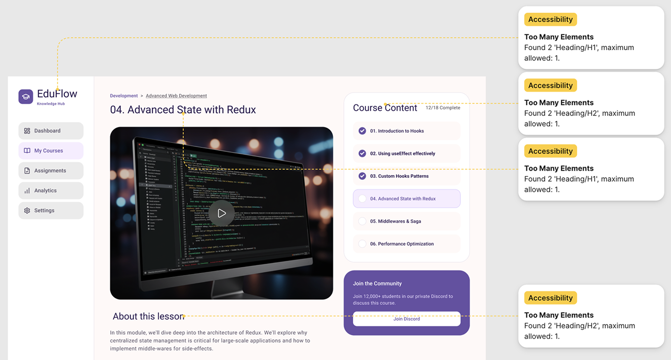Toggle checkmark for Custom Hooks Patterns
This screenshot has width=671, height=360.
(362, 176)
